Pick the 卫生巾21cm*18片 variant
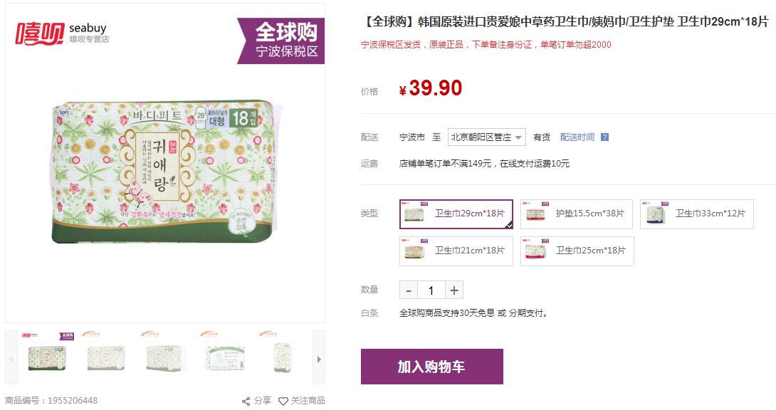776x410 pixels. pyautogui.click(x=456, y=251)
